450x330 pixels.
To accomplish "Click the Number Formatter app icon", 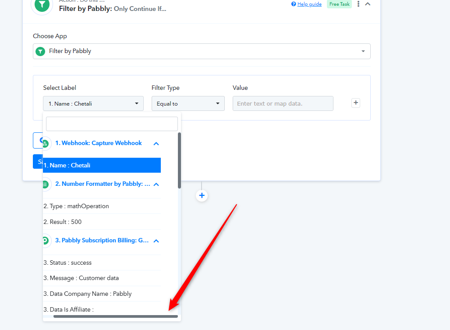I will (46, 184).
